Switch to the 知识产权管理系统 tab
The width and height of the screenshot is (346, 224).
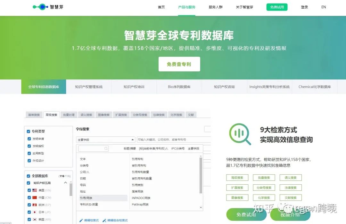point(89,87)
